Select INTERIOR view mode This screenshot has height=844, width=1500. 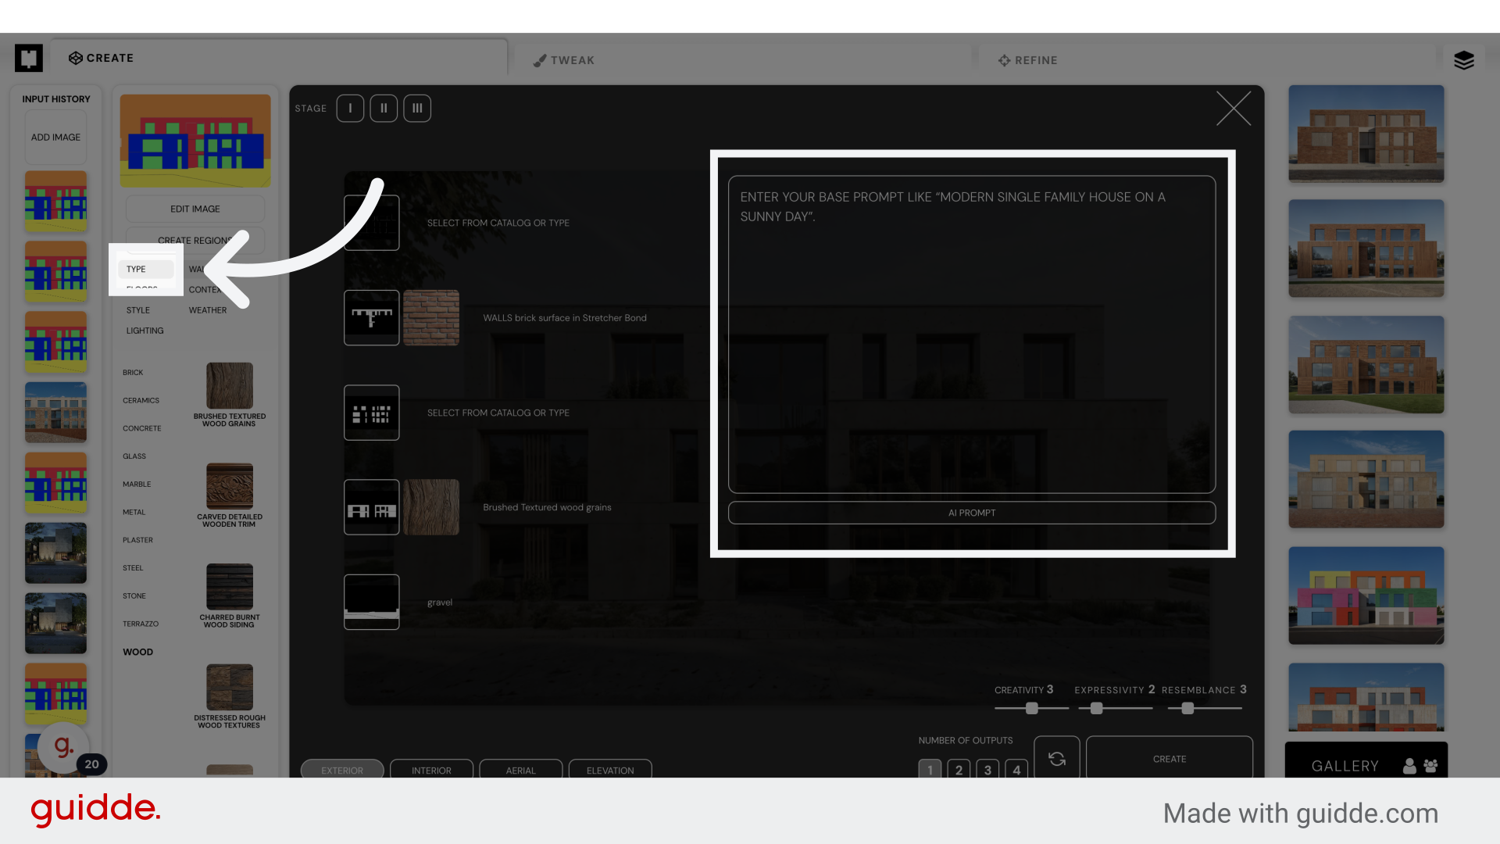[431, 769]
